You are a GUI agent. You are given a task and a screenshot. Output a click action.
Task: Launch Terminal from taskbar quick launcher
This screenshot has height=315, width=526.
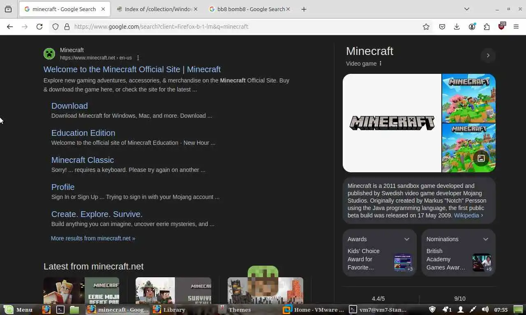tap(60, 310)
